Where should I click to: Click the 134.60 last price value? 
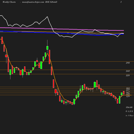[129, 107]
